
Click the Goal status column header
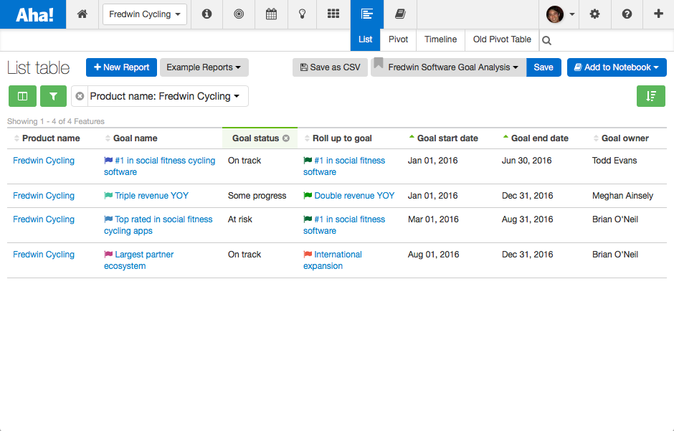click(x=255, y=138)
